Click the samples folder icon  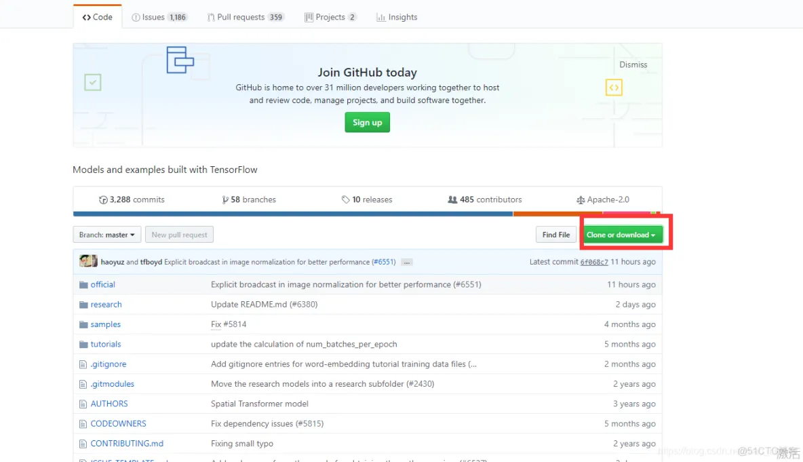(x=83, y=324)
